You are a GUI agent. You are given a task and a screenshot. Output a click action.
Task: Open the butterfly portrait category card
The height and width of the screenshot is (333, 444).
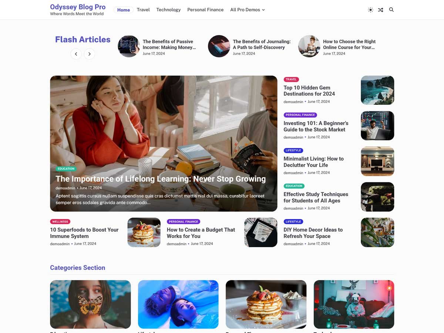90,304
